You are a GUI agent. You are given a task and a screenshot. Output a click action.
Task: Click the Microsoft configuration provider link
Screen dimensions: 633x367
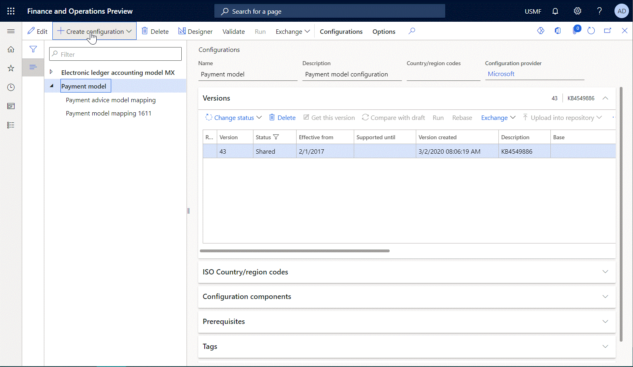point(501,74)
